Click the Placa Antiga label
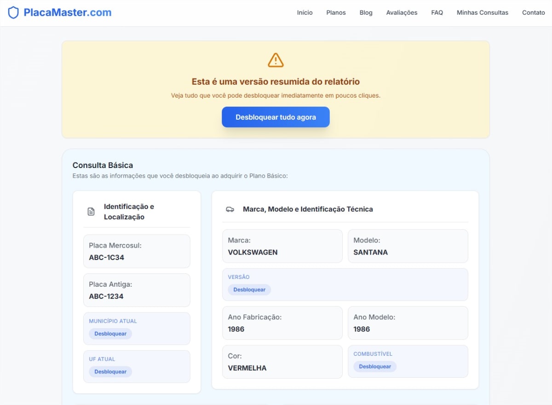 pos(110,284)
